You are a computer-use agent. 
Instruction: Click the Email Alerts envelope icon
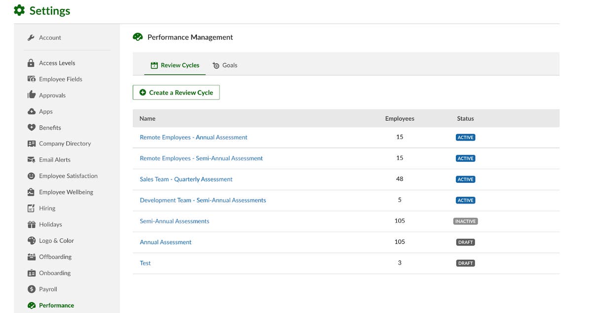[x=31, y=159]
